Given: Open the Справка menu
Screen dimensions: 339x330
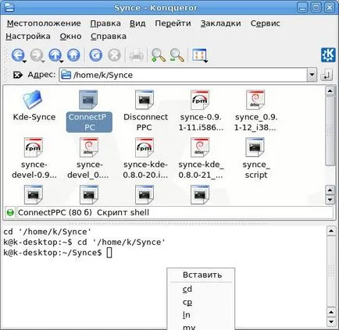Looking at the screenshot, I should [109, 37].
